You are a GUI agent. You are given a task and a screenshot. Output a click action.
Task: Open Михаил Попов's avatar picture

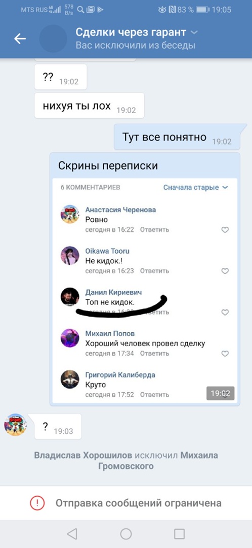pos(70,338)
